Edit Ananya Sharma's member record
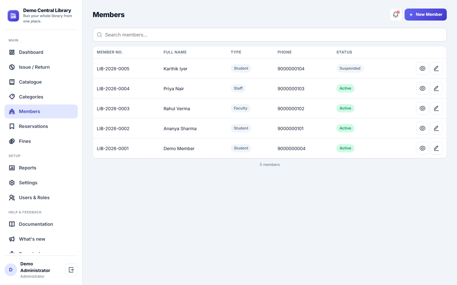457x285 pixels. (436, 128)
